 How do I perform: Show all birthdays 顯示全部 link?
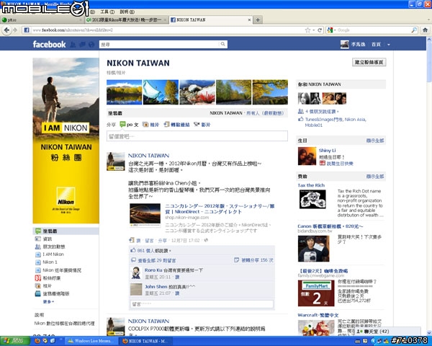click(374, 141)
